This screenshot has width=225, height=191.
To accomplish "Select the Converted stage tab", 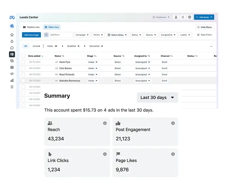I will 96,46.
